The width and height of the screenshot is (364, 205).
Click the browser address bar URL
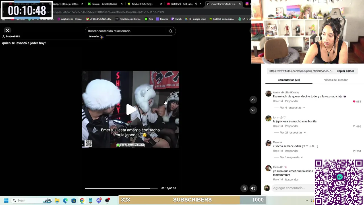108,12
